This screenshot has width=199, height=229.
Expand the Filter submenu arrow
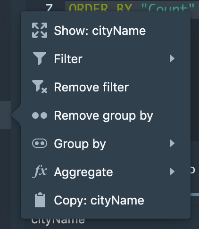[x=172, y=58]
